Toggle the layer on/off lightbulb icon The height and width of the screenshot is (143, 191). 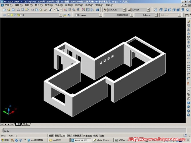9,15
